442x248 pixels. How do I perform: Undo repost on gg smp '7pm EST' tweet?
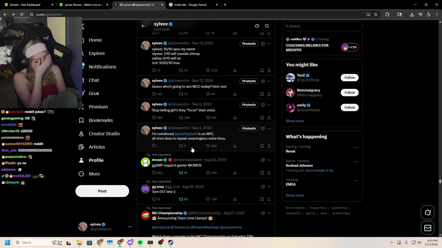(x=183, y=199)
